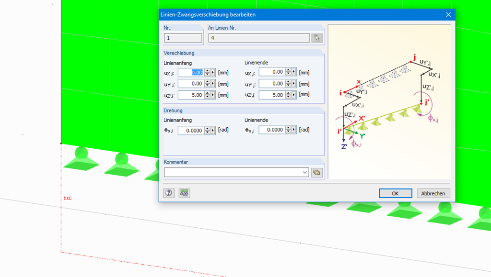Decrease uZ',j with the spinner down arrow
Image resolution: width=491 pixels, height=277 pixels.
(288, 97)
